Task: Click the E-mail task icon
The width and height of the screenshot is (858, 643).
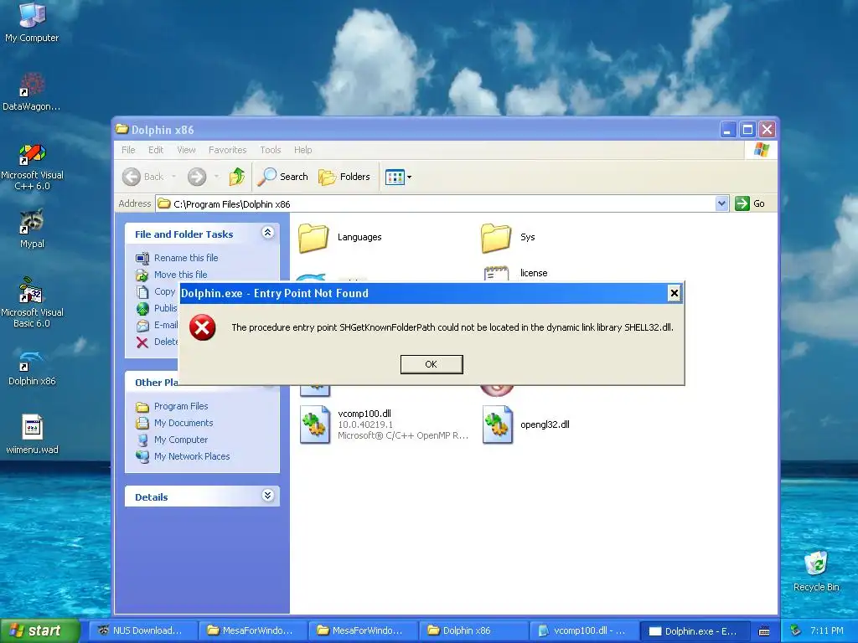Action: coord(142,326)
